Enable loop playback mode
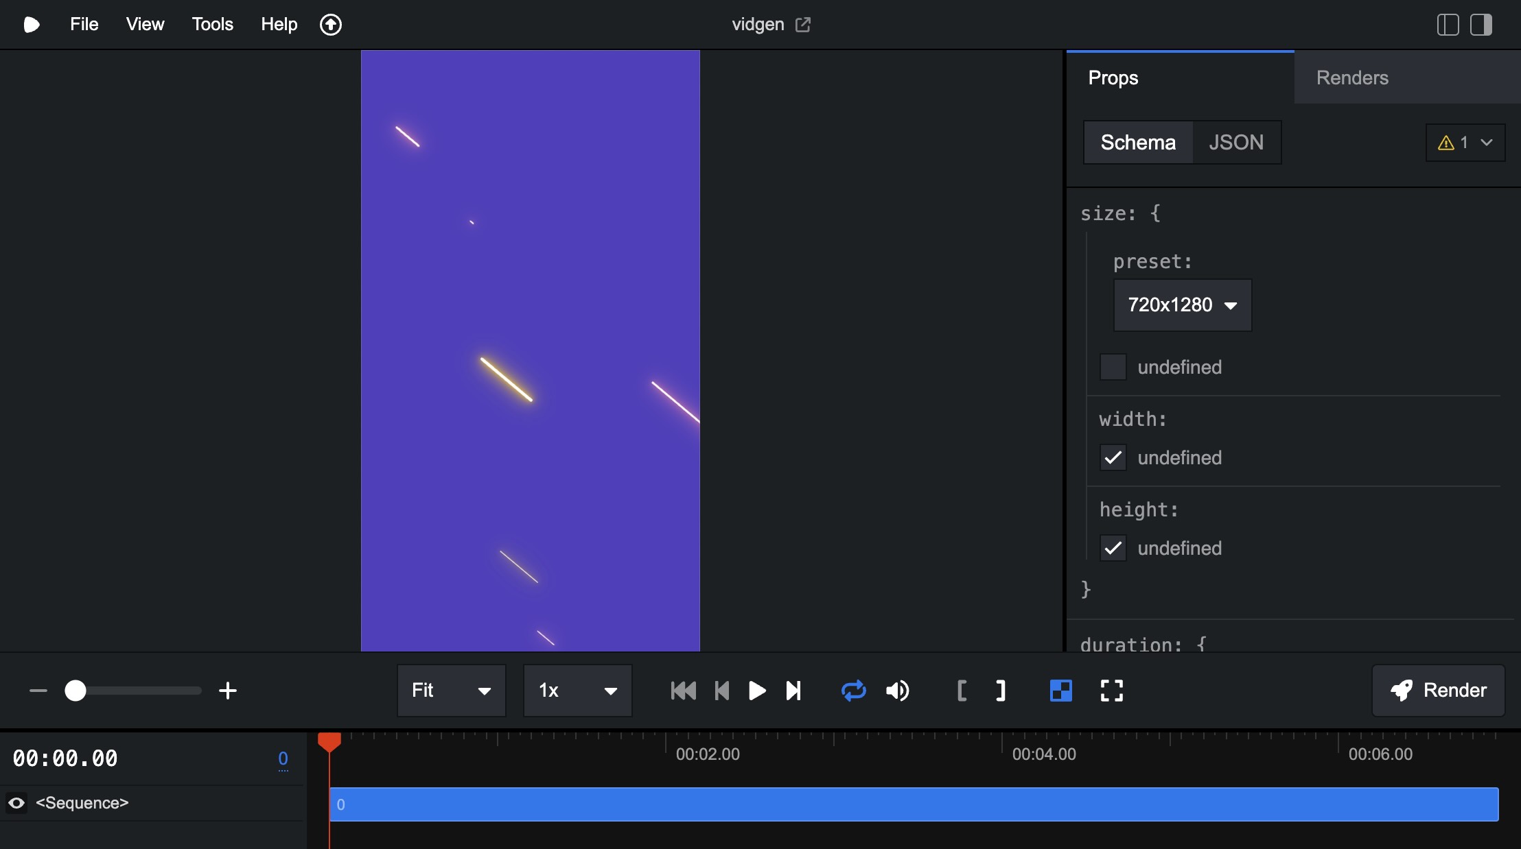This screenshot has width=1521, height=849. (853, 691)
